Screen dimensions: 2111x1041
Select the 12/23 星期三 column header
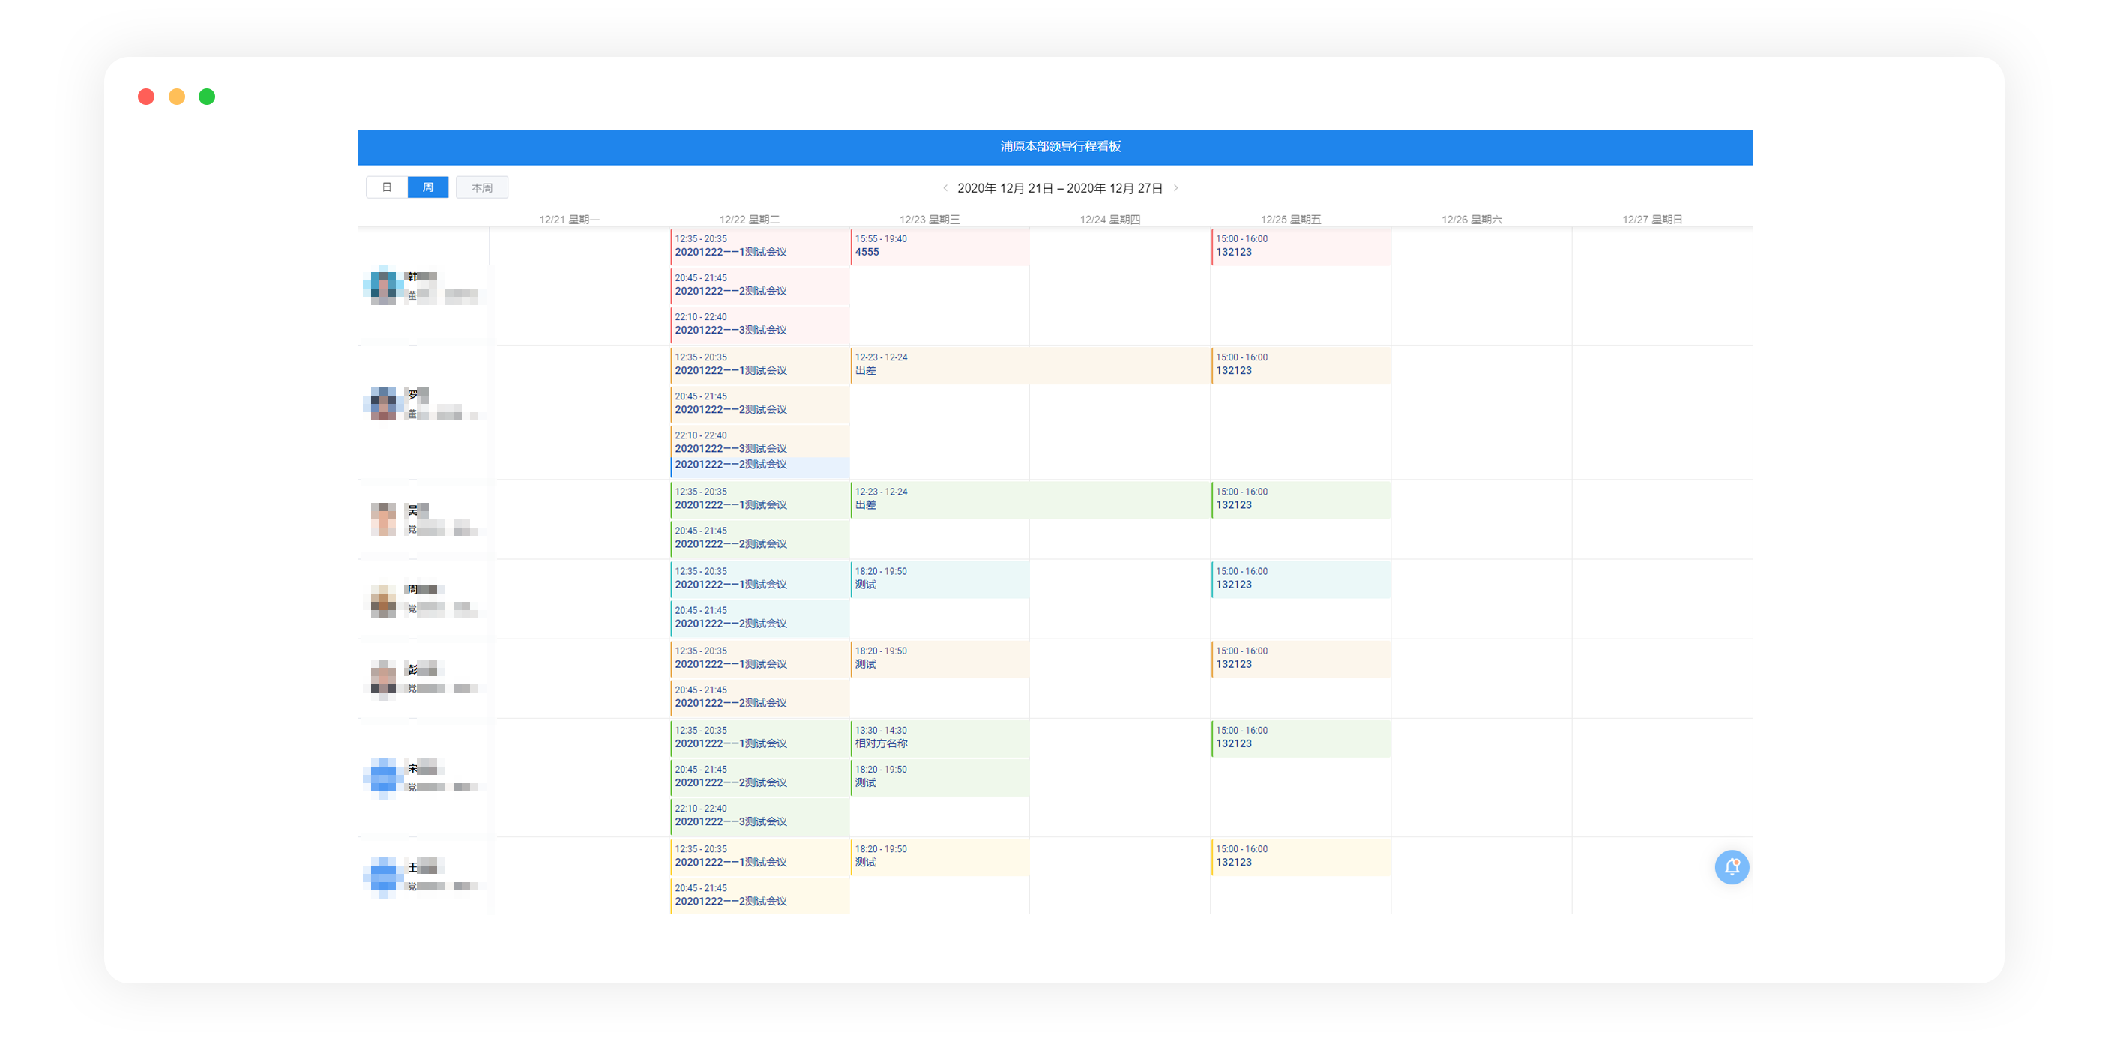coord(930,220)
